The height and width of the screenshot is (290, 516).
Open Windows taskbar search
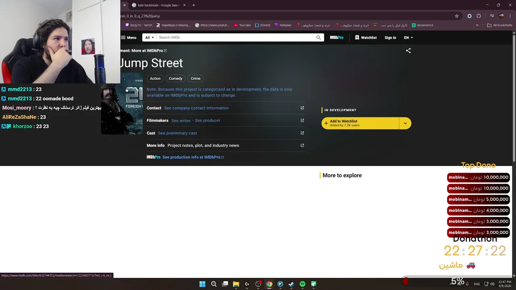click(x=214, y=284)
